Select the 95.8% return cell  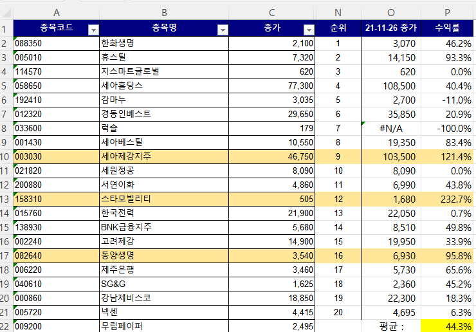[x=447, y=256]
